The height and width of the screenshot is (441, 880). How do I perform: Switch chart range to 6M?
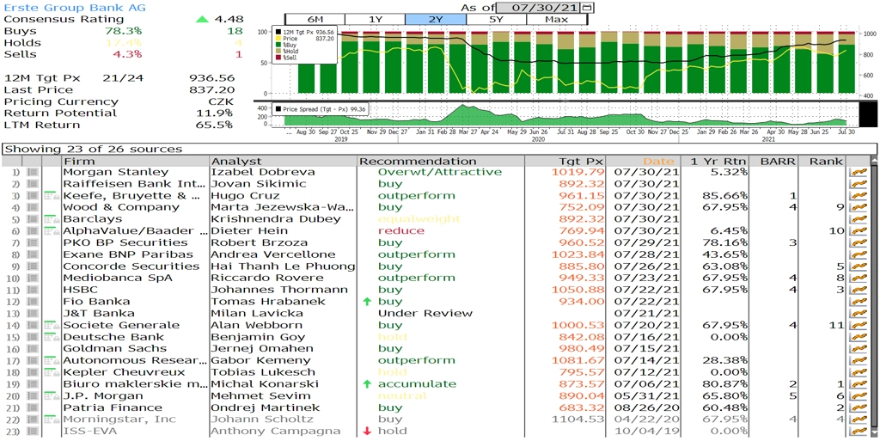point(315,19)
